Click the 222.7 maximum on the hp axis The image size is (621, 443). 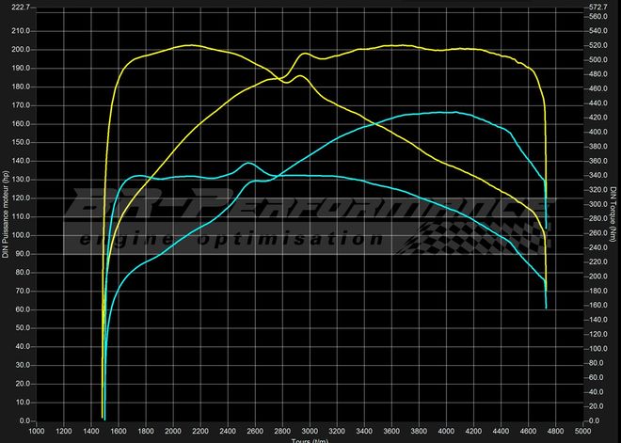click(x=21, y=7)
